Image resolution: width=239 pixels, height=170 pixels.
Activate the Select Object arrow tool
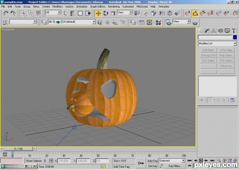65,14
